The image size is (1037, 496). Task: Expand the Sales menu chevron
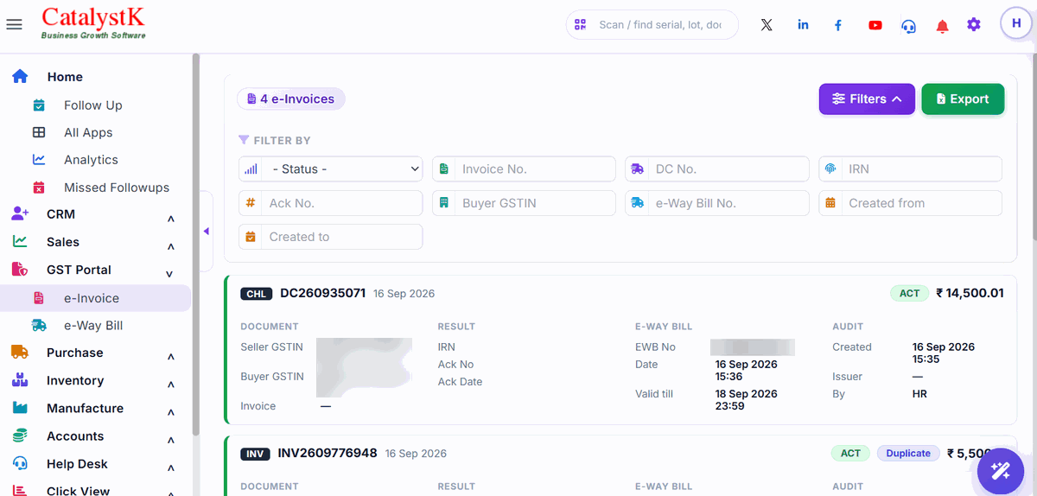(171, 246)
